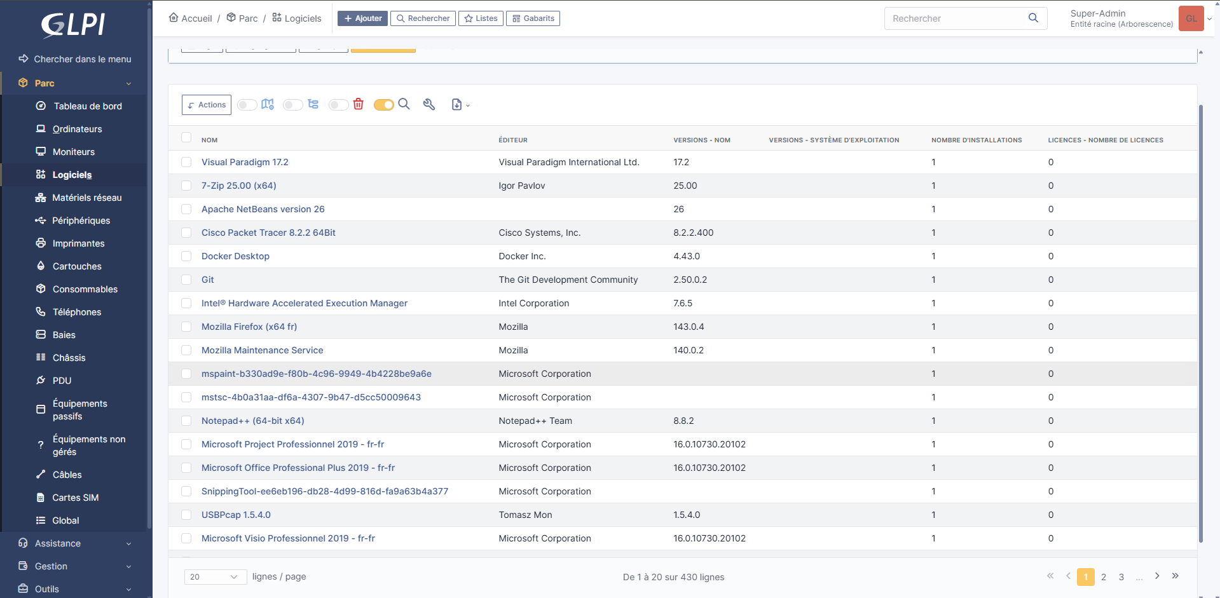Open the Listes button
1220x598 pixels.
481,18
